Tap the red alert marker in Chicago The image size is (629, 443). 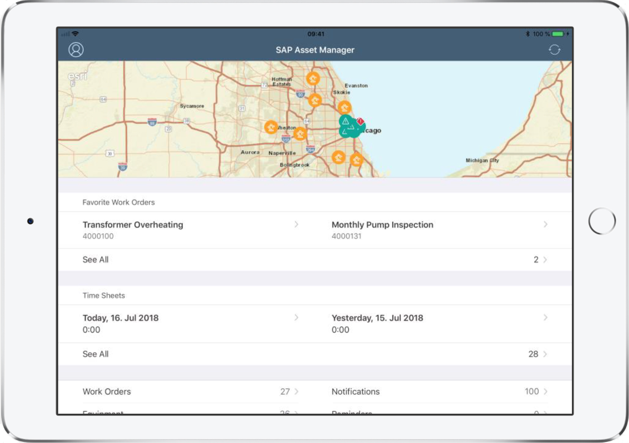[x=360, y=122]
